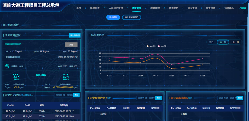The width and height of the screenshot is (249, 121).
Task: Open date range picker for 扬尘超标数据
Action: (227, 98)
